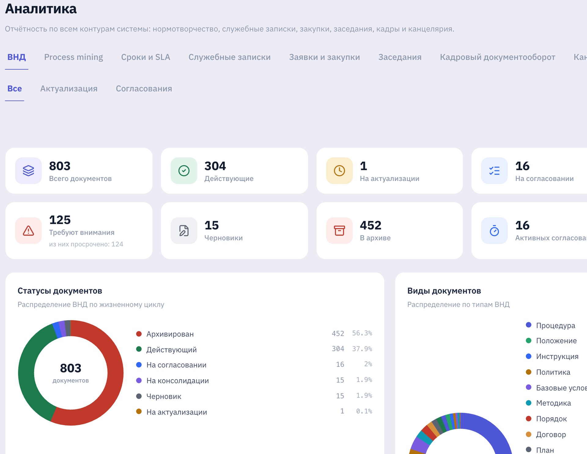Image resolution: width=587 pixels, height=454 pixels.
Task: Click the Методика legend entry
Action: [548, 403]
